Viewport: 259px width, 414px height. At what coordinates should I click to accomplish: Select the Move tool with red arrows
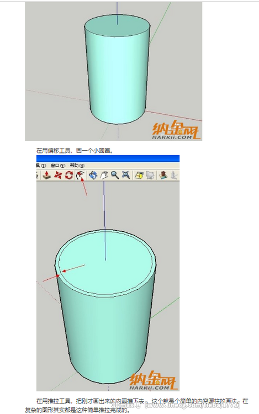pos(58,175)
